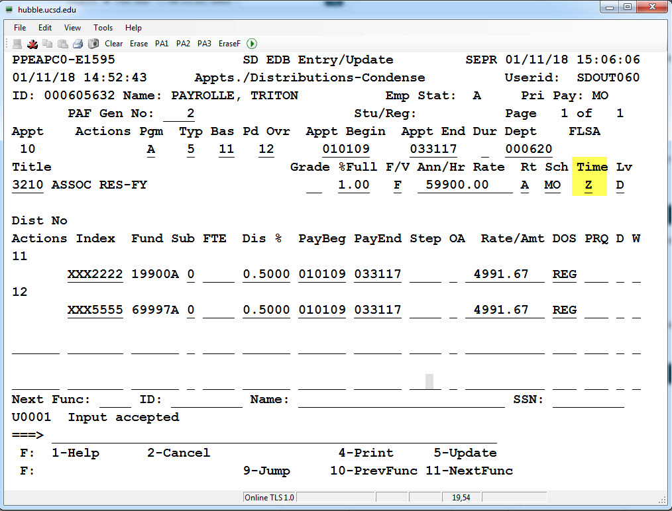The image size is (672, 511).
Task: Open the Tools menu
Action: [x=103, y=28]
